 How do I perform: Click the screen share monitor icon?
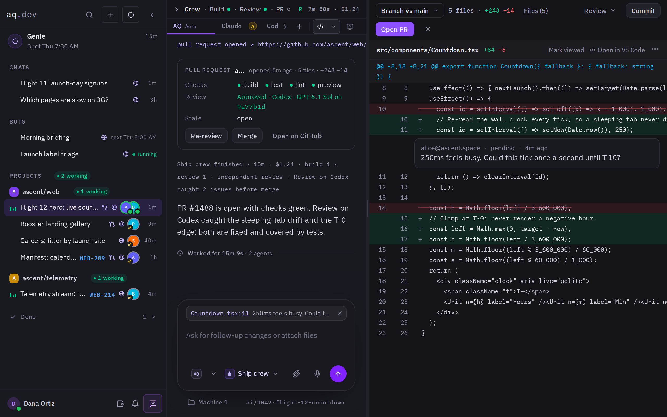click(350, 27)
